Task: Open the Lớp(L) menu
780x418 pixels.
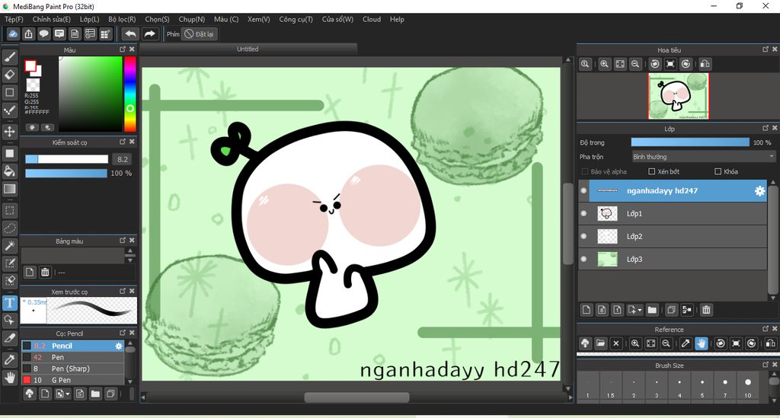Action: coord(90,19)
